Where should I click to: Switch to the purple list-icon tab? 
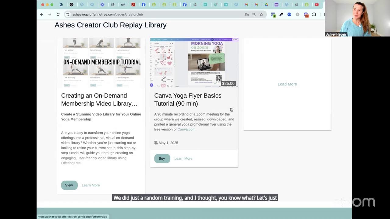coord(276,5)
